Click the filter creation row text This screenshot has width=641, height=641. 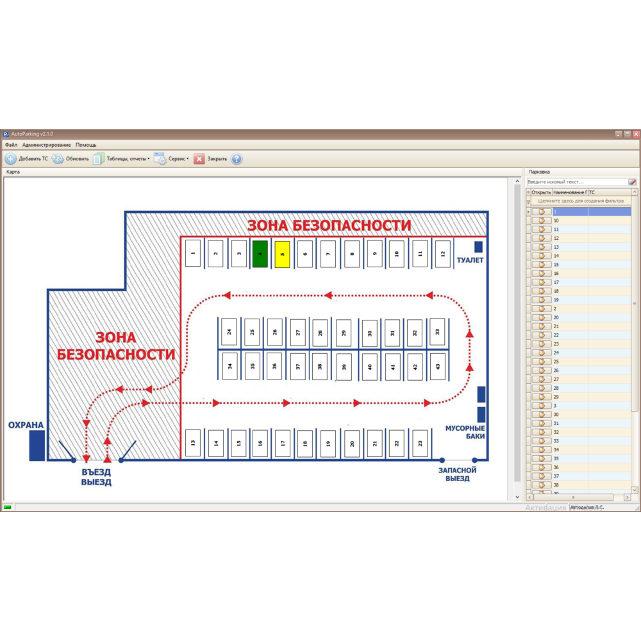click(x=580, y=201)
